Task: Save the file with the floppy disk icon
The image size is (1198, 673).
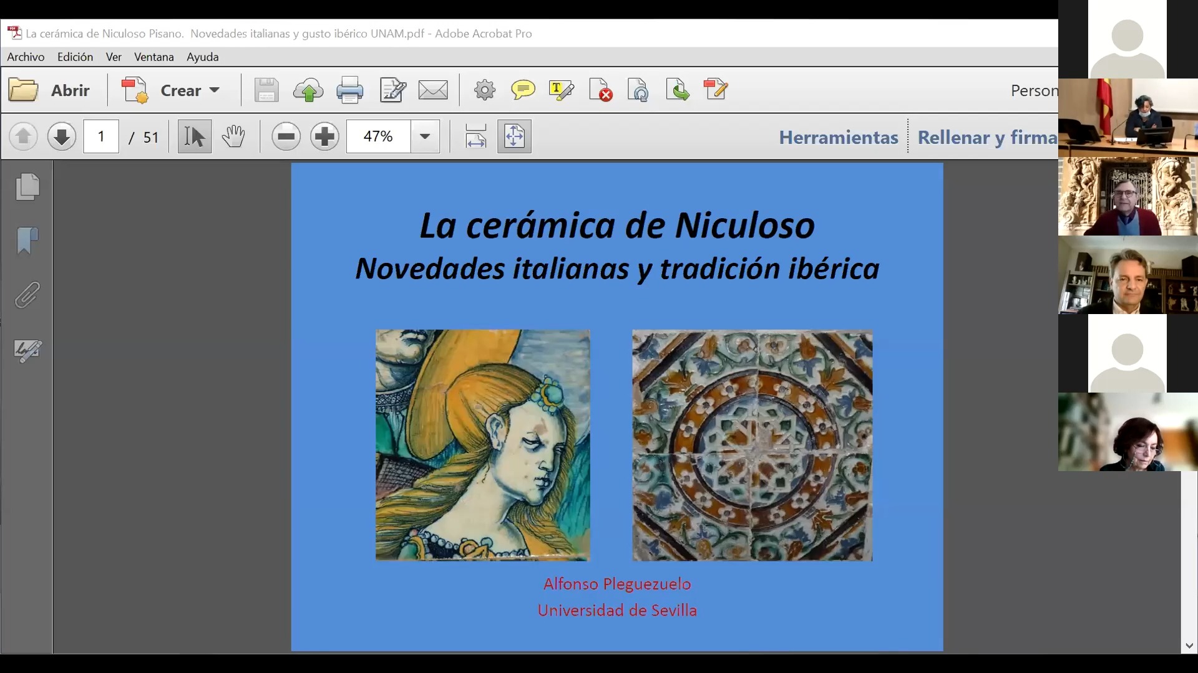Action: tap(266, 90)
